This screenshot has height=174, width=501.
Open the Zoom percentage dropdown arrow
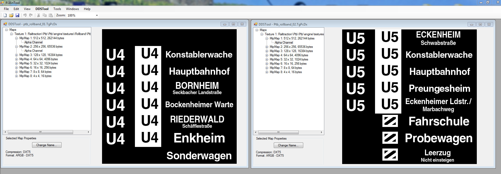pos(97,15)
